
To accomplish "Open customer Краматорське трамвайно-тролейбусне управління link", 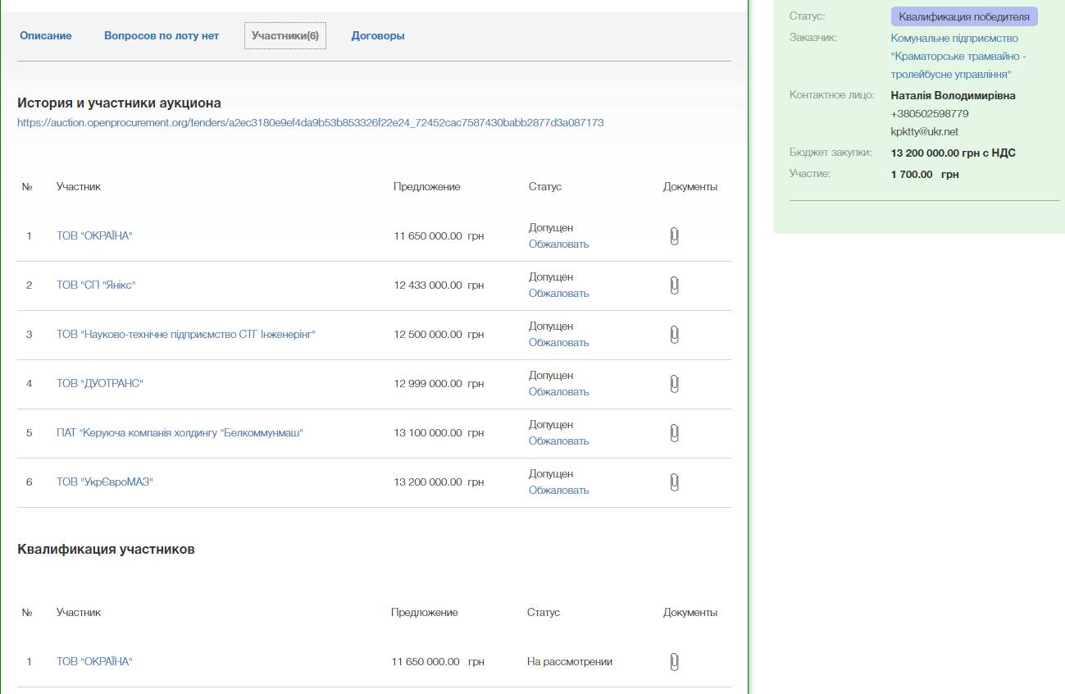I will click(x=958, y=57).
